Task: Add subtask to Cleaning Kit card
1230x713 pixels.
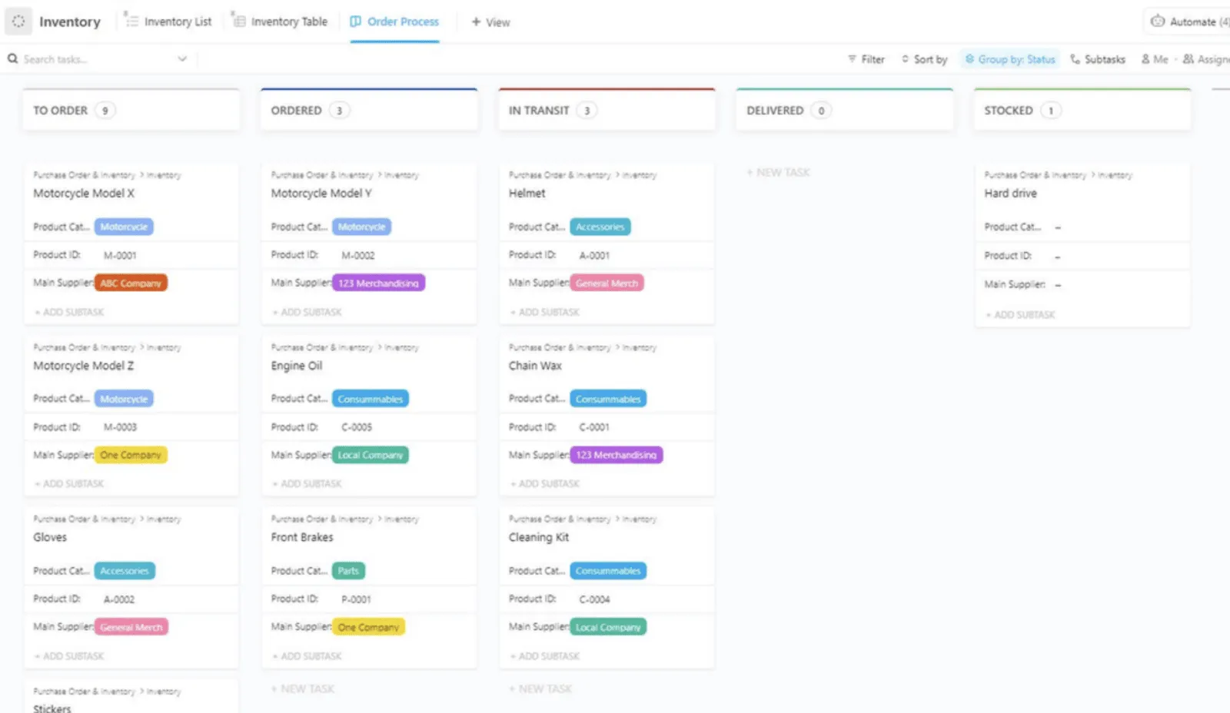Action: (544, 656)
